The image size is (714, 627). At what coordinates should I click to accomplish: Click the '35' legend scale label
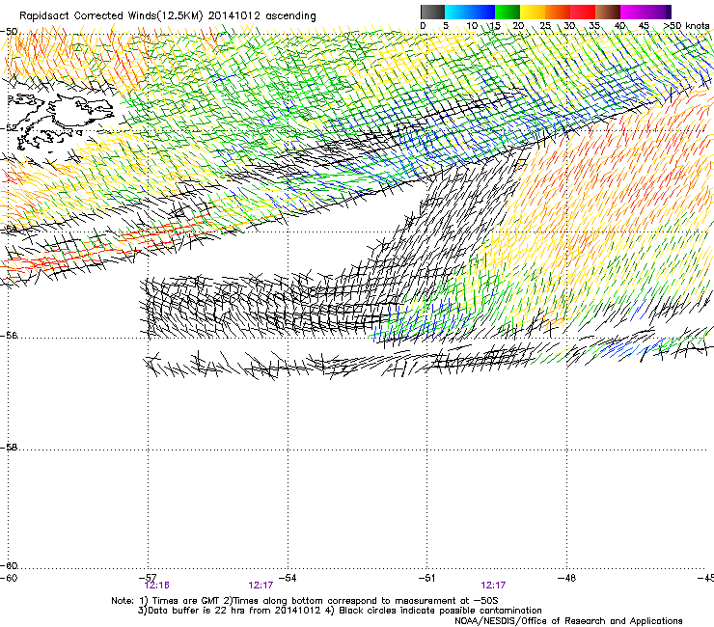pos(594,25)
